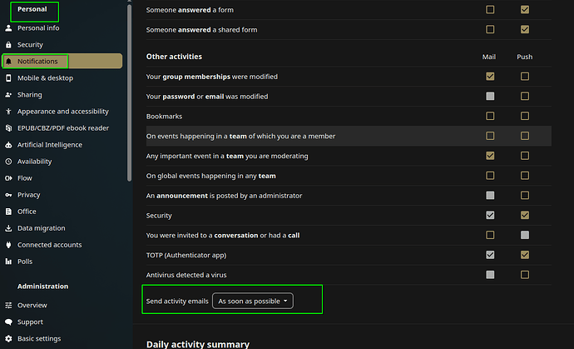
Task: Click the lock icon beside Security
Action: pyautogui.click(x=8, y=45)
